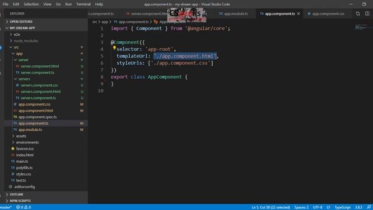Click app in the breadcrumb

105,22
